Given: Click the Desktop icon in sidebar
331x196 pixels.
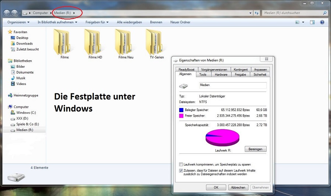Looking at the screenshot, I should point(13,38).
